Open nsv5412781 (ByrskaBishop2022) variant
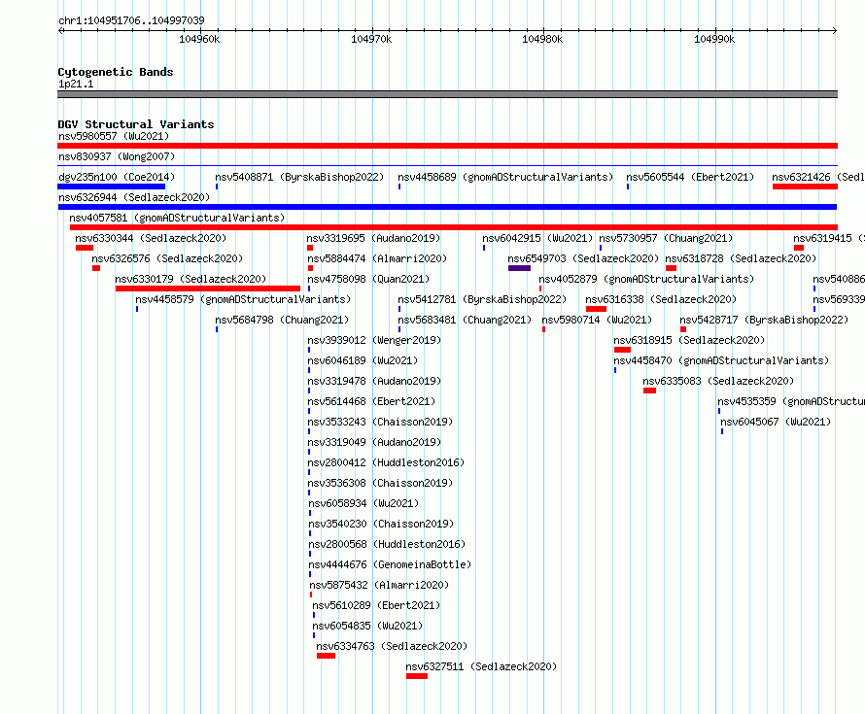This screenshot has width=865, height=714. pos(482,299)
